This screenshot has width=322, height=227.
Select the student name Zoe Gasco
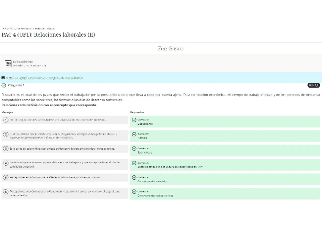(x=170, y=49)
